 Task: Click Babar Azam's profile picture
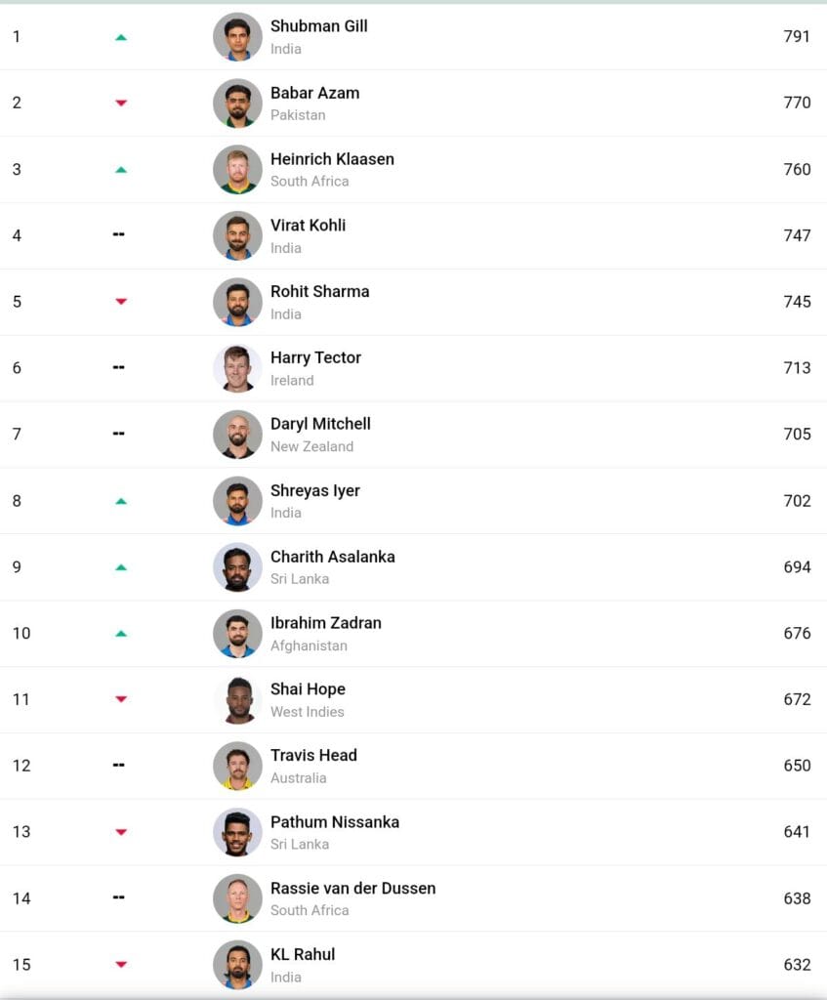tap(237, 104)
